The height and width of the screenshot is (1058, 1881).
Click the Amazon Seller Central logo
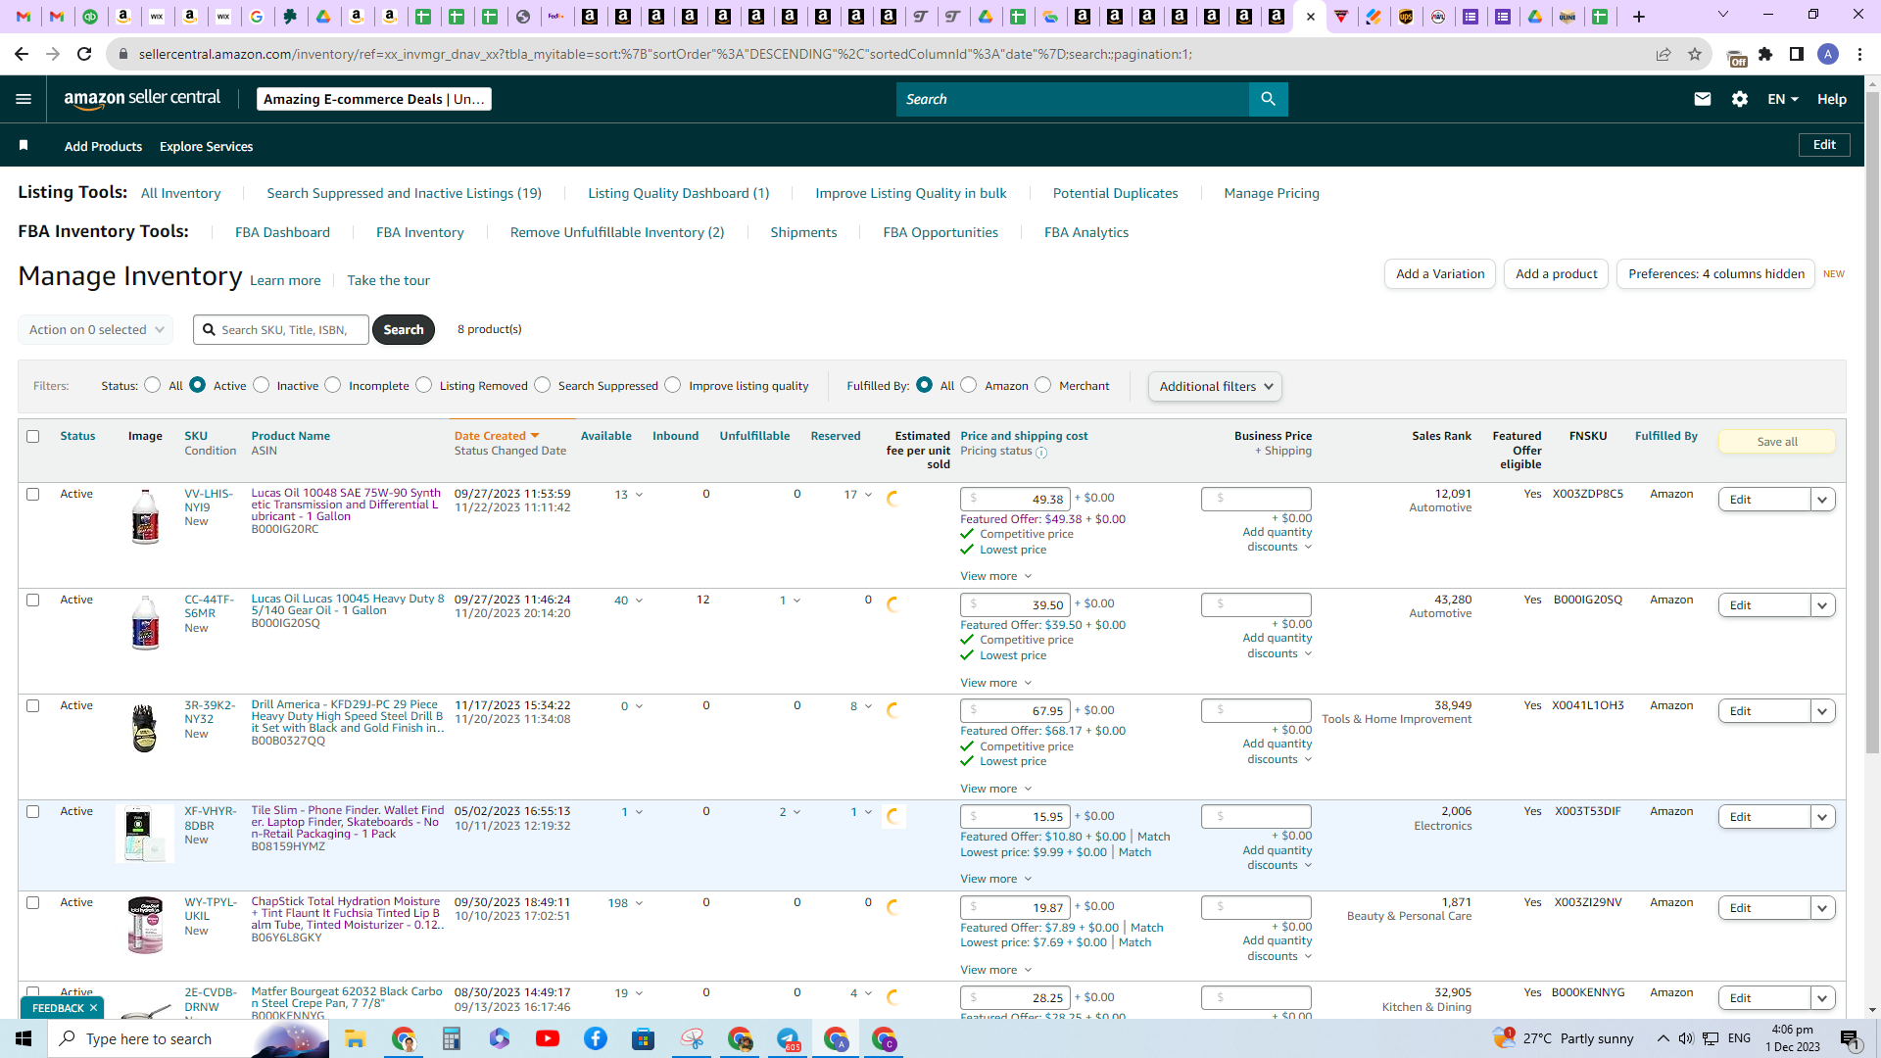coord(142,98)
